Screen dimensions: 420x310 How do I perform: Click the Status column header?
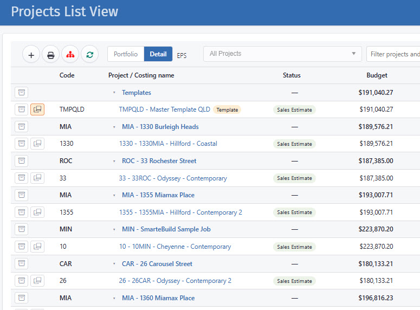coord(292,75)
